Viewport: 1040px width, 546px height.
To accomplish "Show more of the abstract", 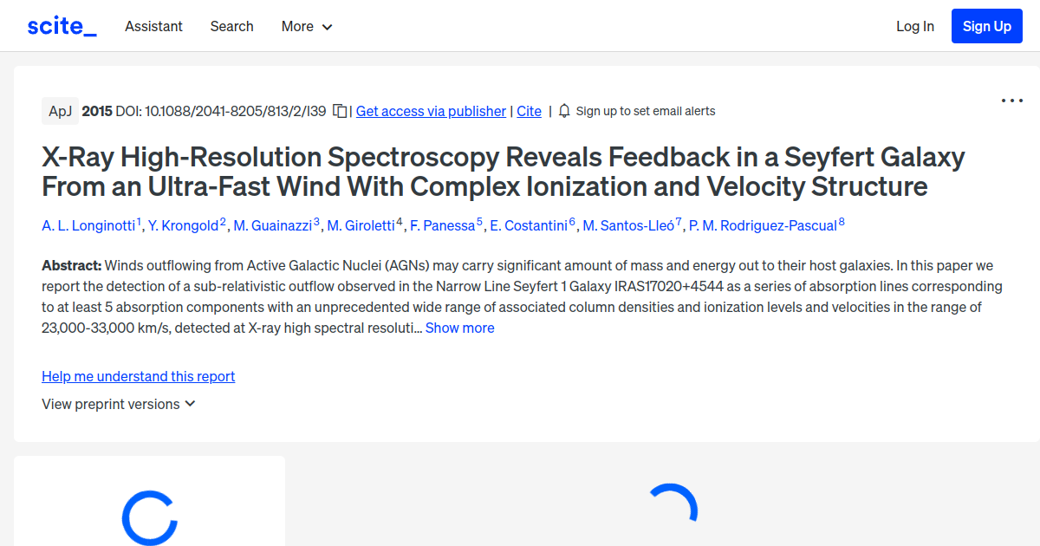I will coord(459,328).
